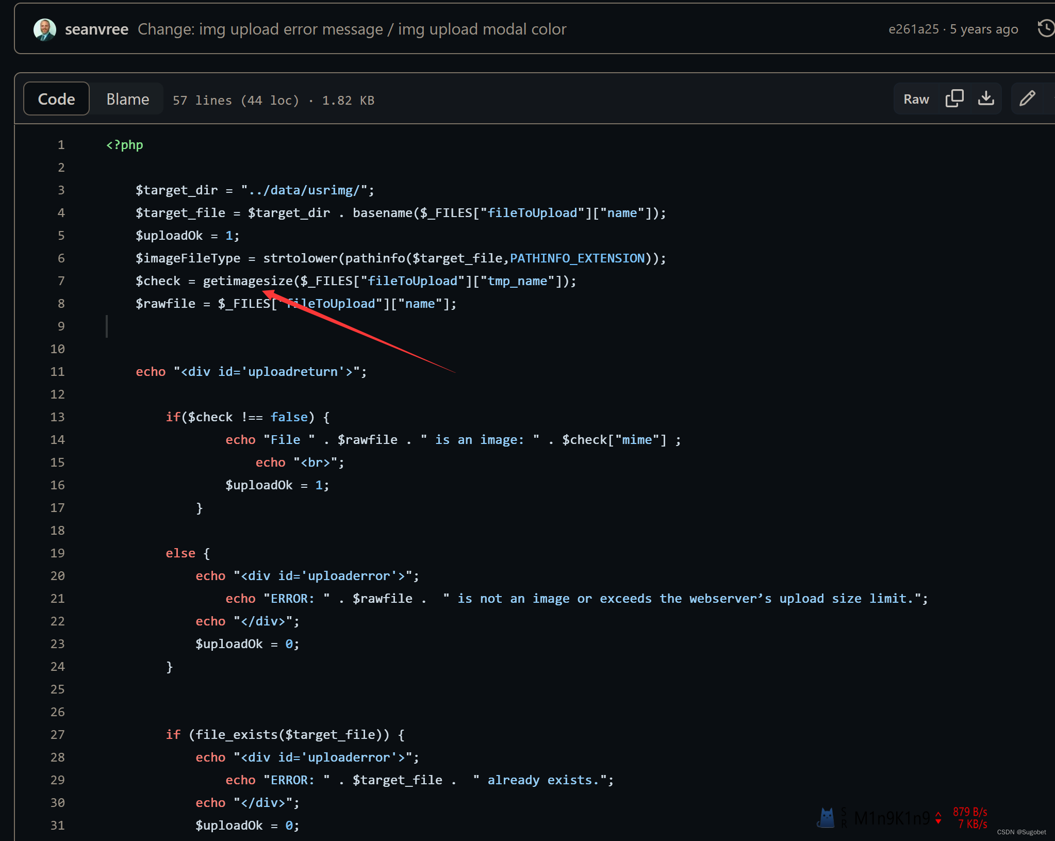
Task: Open commit history via clock icon
Action: 1046,28
